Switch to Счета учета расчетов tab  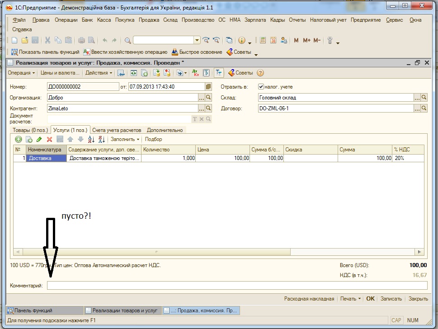[117, 130]
